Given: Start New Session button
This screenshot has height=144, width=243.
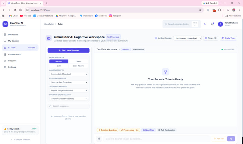Looking at the screenshot, I should point(68,51).
